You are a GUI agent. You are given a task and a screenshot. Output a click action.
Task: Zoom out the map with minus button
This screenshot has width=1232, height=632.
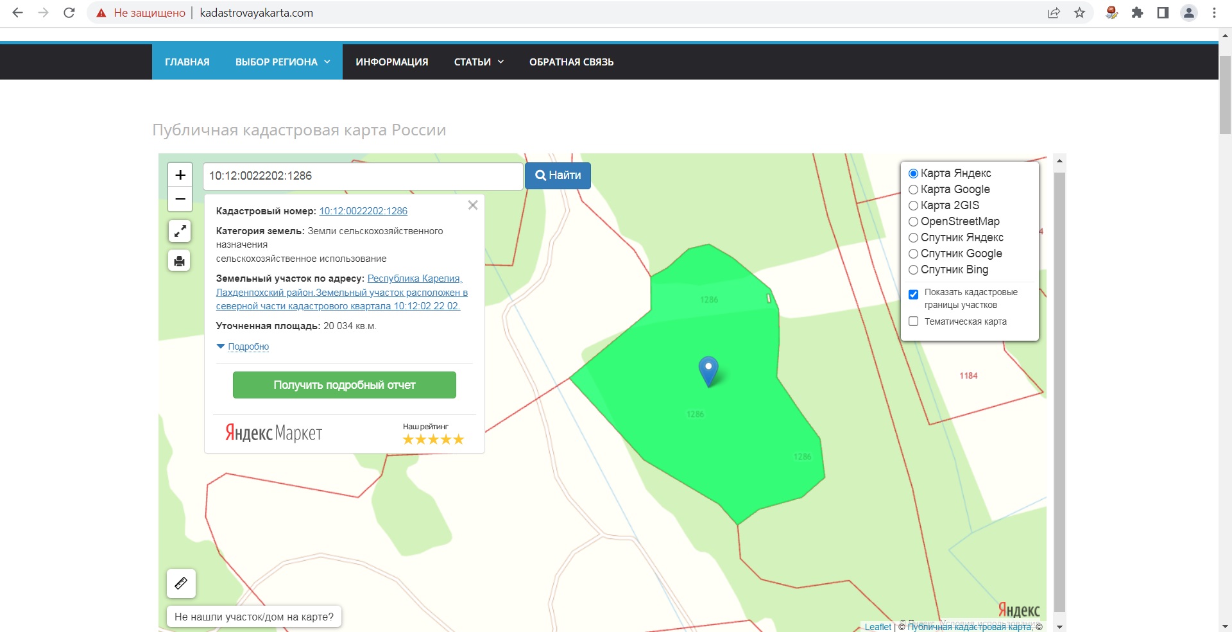click(180, 199)
